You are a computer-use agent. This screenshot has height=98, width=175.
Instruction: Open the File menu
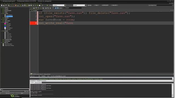coord(2,3)
